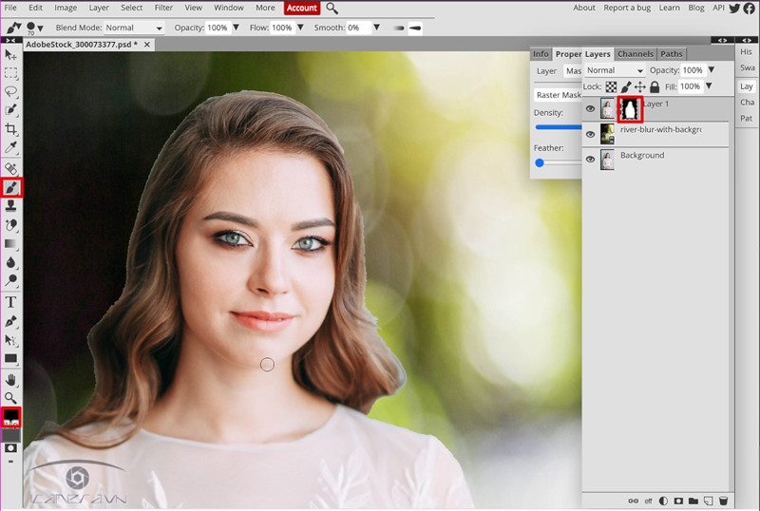The width and height of the screenshot is (760, 511).
Task: Open the layer blend mode Normal dropdown
Action: [615, 70]
